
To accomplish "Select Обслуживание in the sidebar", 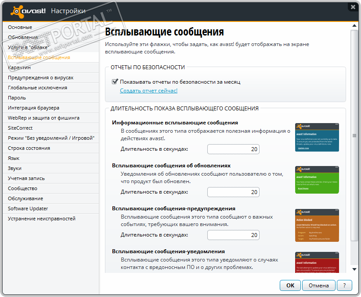I will click(x=51, y=199).
